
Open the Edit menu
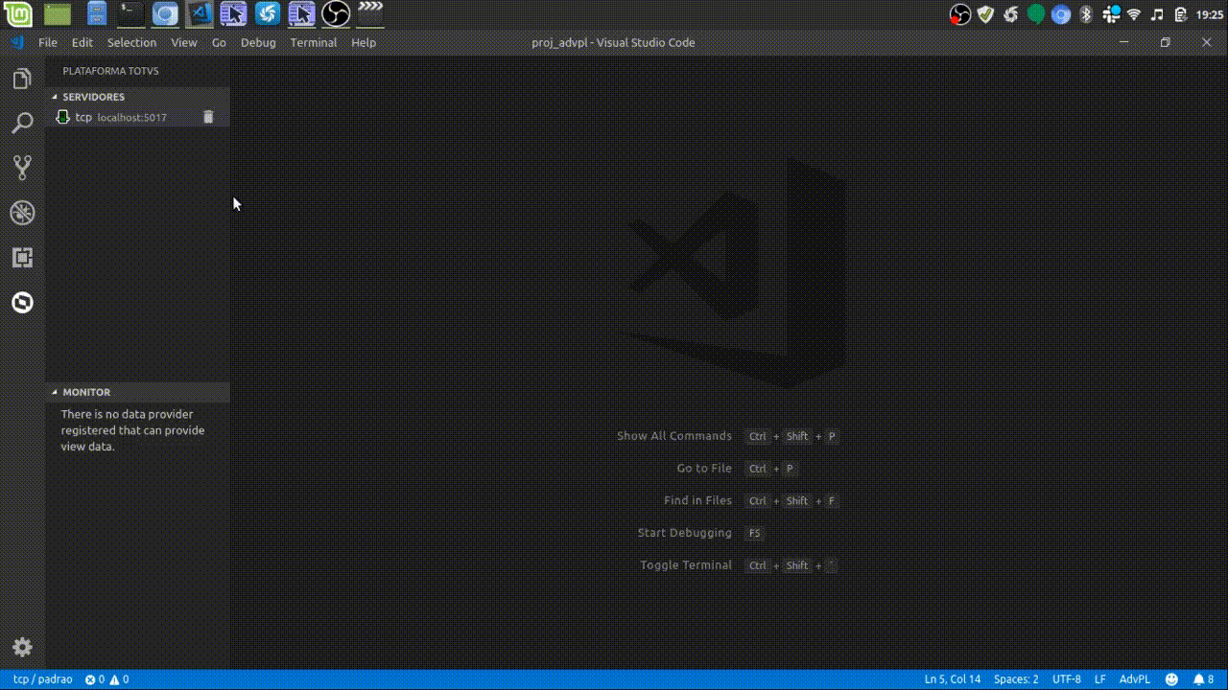(83, 42)
